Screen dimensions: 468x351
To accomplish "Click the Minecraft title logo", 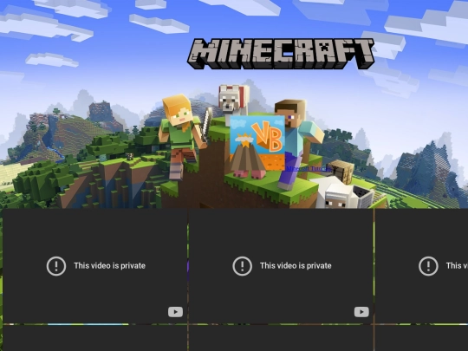I will [x=281, y=54].
